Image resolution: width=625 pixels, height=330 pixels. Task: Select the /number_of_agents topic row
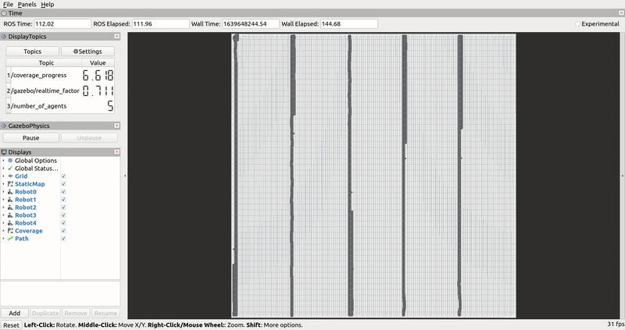coord(60,106)
